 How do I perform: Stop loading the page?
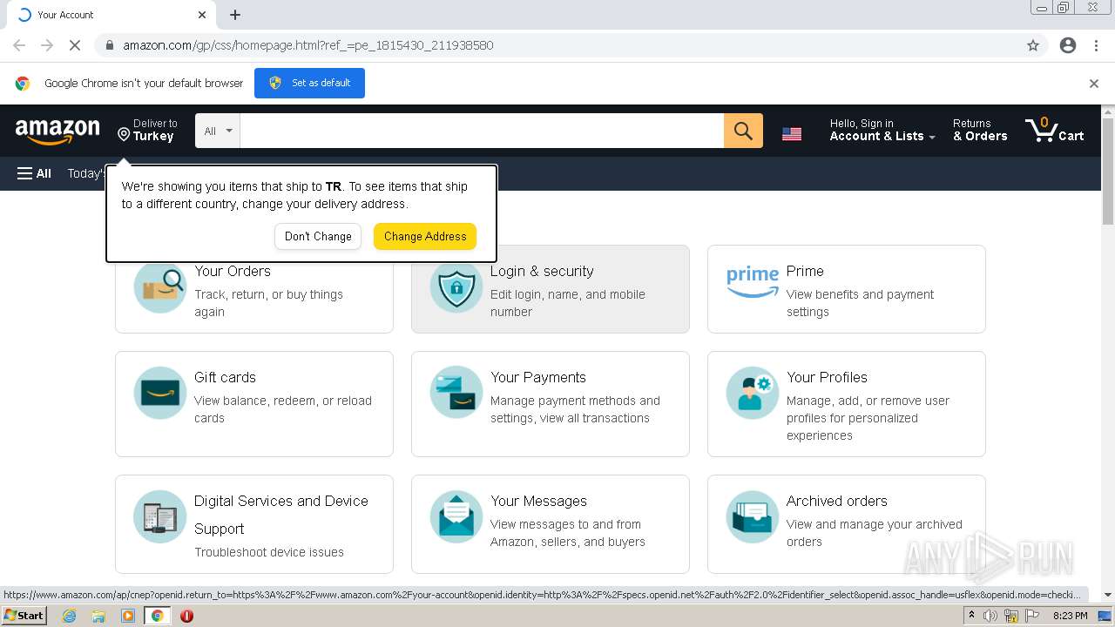75,45
